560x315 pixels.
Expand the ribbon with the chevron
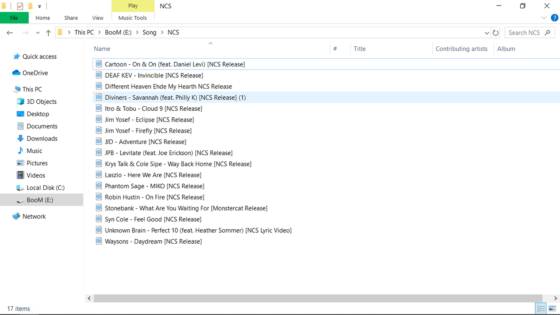pos(544,18)
